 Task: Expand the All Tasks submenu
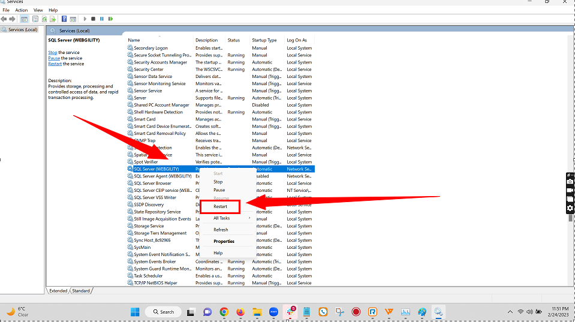coord(227,218)
